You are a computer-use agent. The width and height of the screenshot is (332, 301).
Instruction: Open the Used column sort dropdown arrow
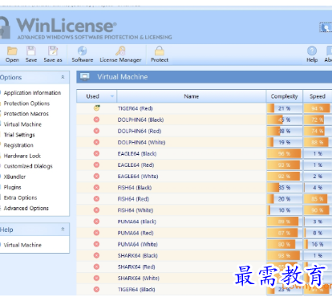pos(112,96)
